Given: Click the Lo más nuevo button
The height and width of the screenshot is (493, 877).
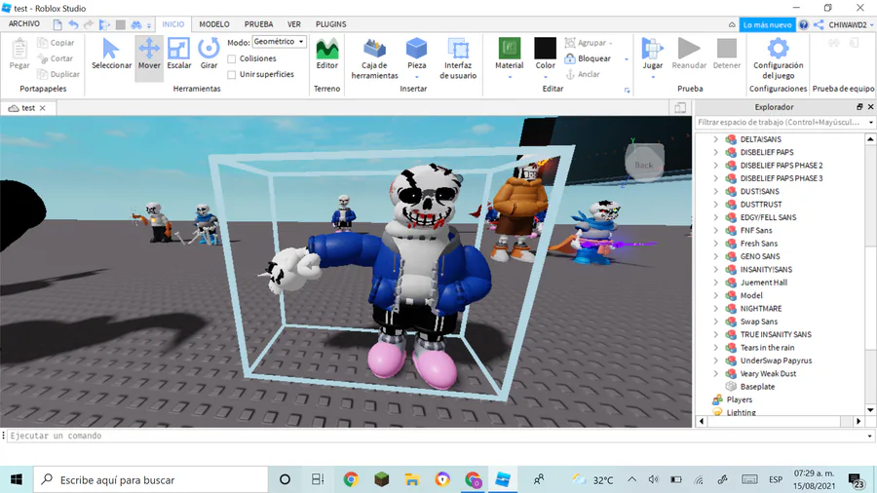Looking at the screenshot, I should pyautogui.click(x=768, y=24).
